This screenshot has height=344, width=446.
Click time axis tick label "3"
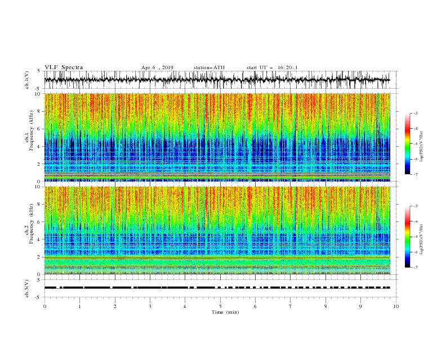click(150, 306)
